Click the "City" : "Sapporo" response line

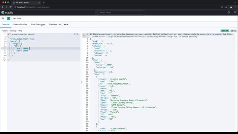(110, 96)
